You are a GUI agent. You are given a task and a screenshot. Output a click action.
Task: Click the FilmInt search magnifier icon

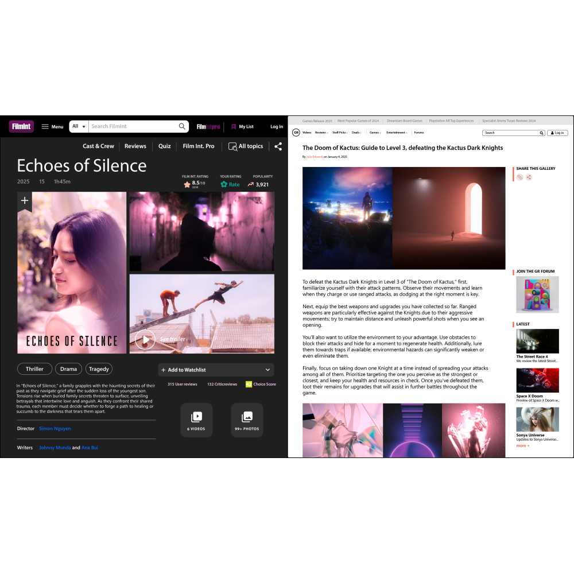(x=182, y=126)
